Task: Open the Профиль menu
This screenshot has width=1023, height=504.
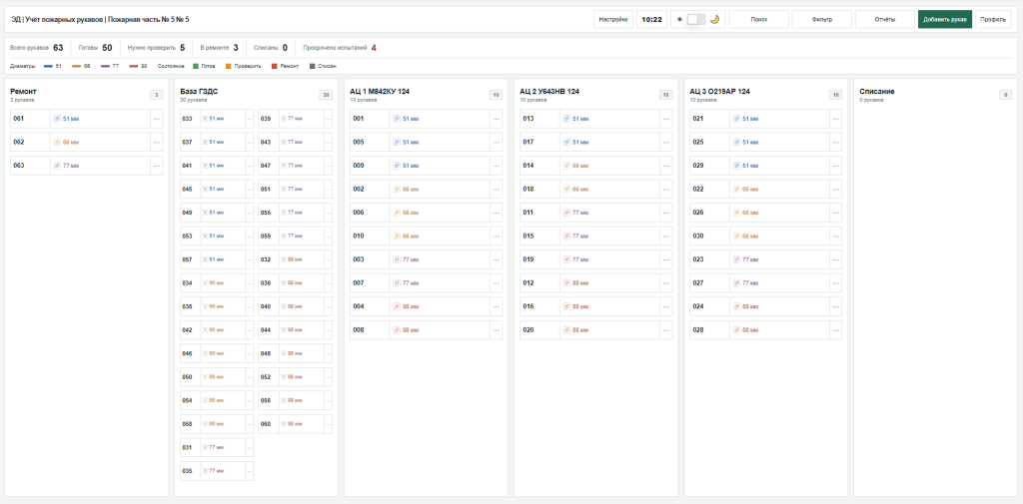Action: pyautogui.click(x=993, y=20)
